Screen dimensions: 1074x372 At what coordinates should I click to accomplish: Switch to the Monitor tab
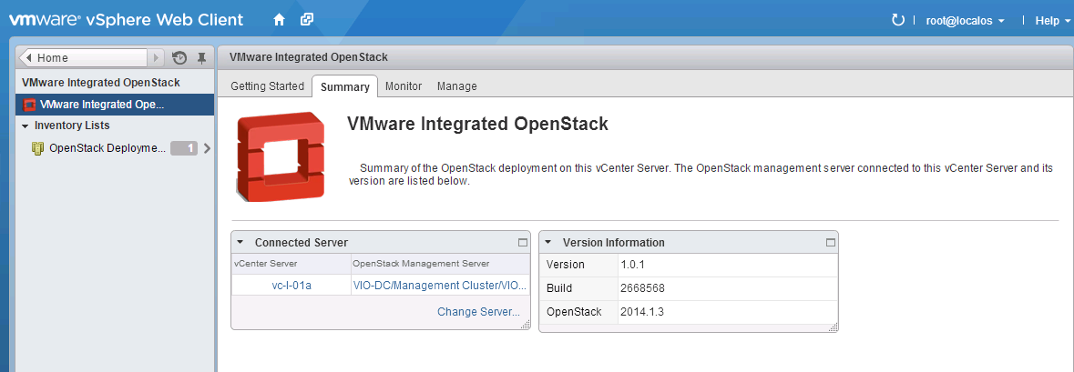tap(404, 86)
